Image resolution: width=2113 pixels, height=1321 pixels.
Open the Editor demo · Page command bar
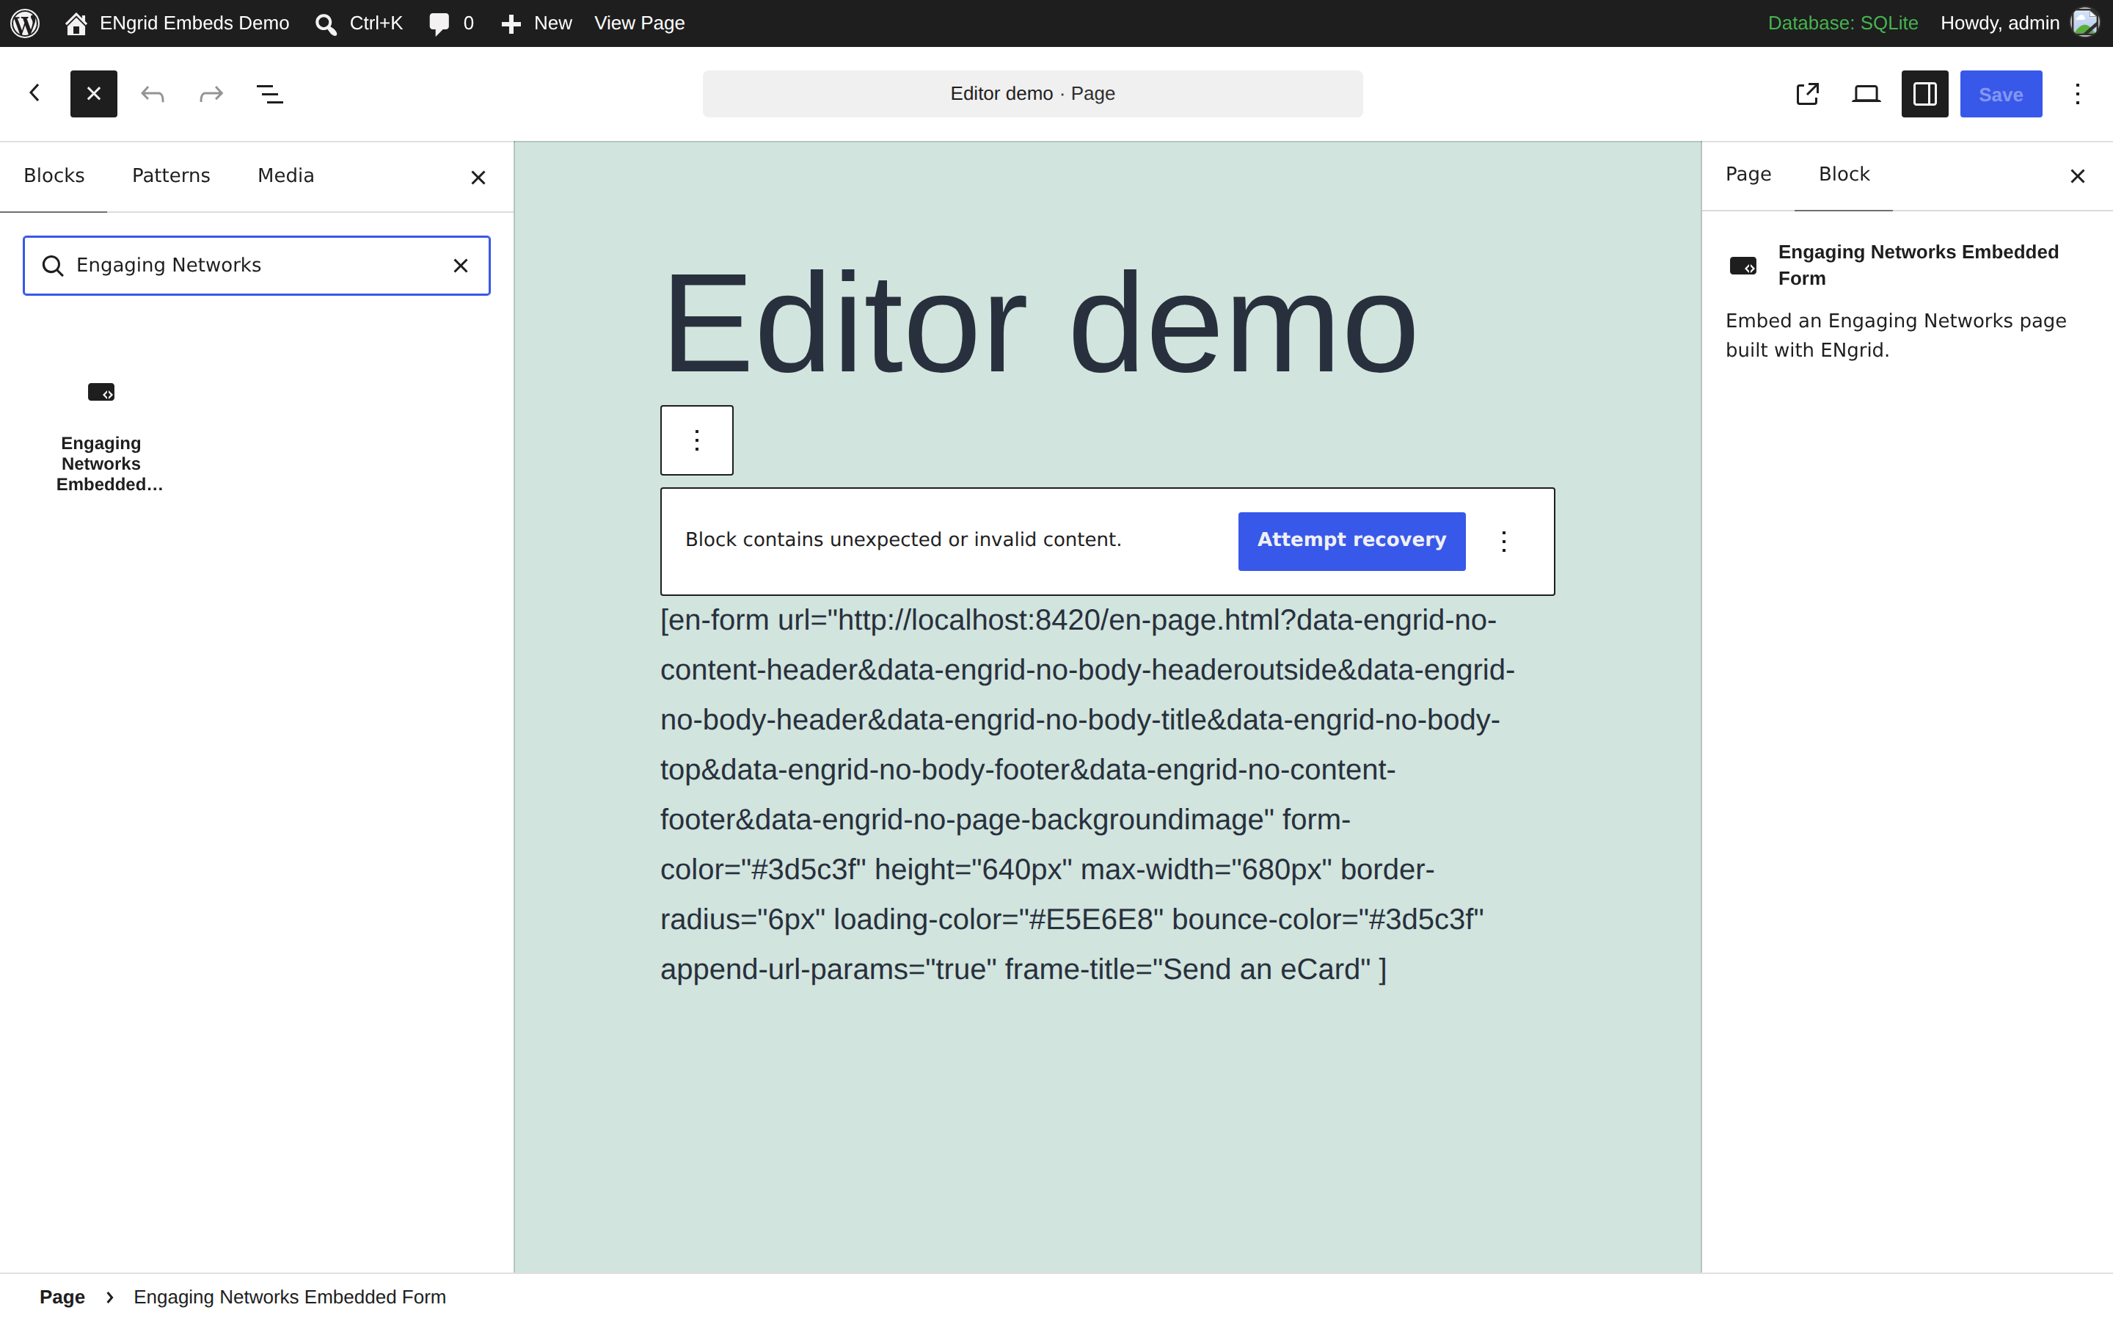click(1032, 93)
